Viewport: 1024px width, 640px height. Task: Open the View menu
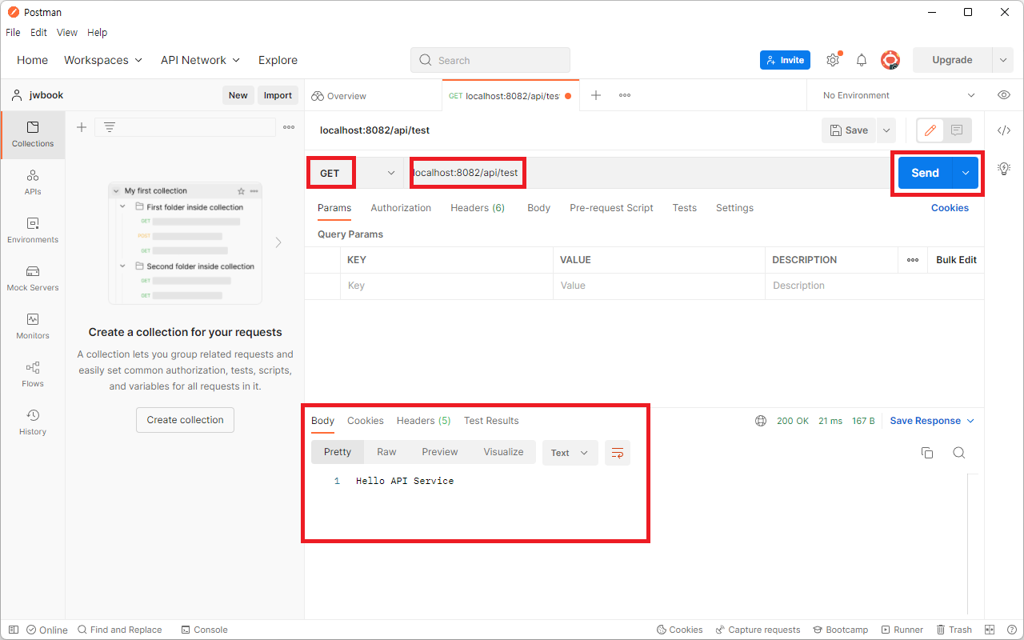[x=67, y=33]
